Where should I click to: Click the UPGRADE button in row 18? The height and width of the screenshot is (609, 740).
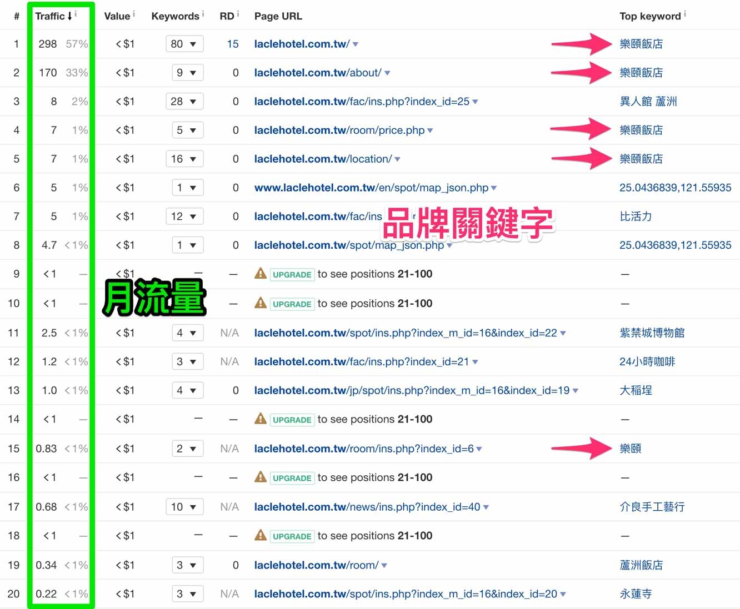(292, 536)
